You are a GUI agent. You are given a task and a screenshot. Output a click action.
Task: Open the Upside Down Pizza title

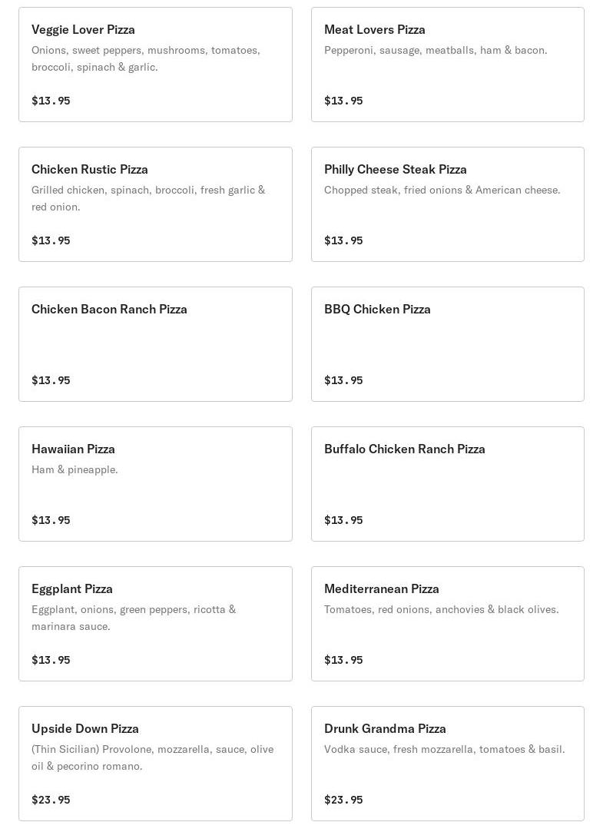85,729
